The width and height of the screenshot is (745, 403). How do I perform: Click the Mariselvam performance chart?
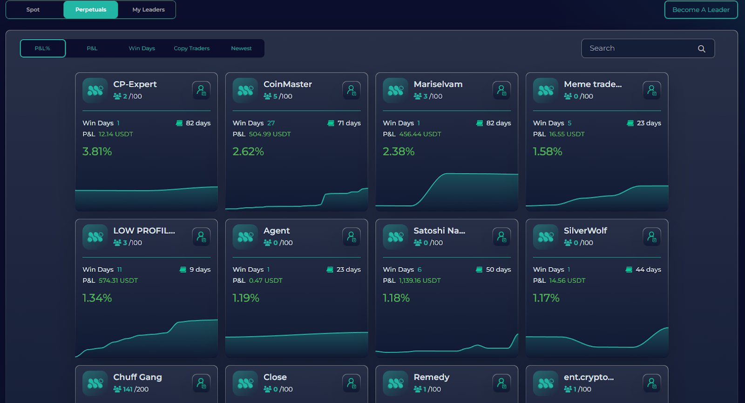pos(447,188)
